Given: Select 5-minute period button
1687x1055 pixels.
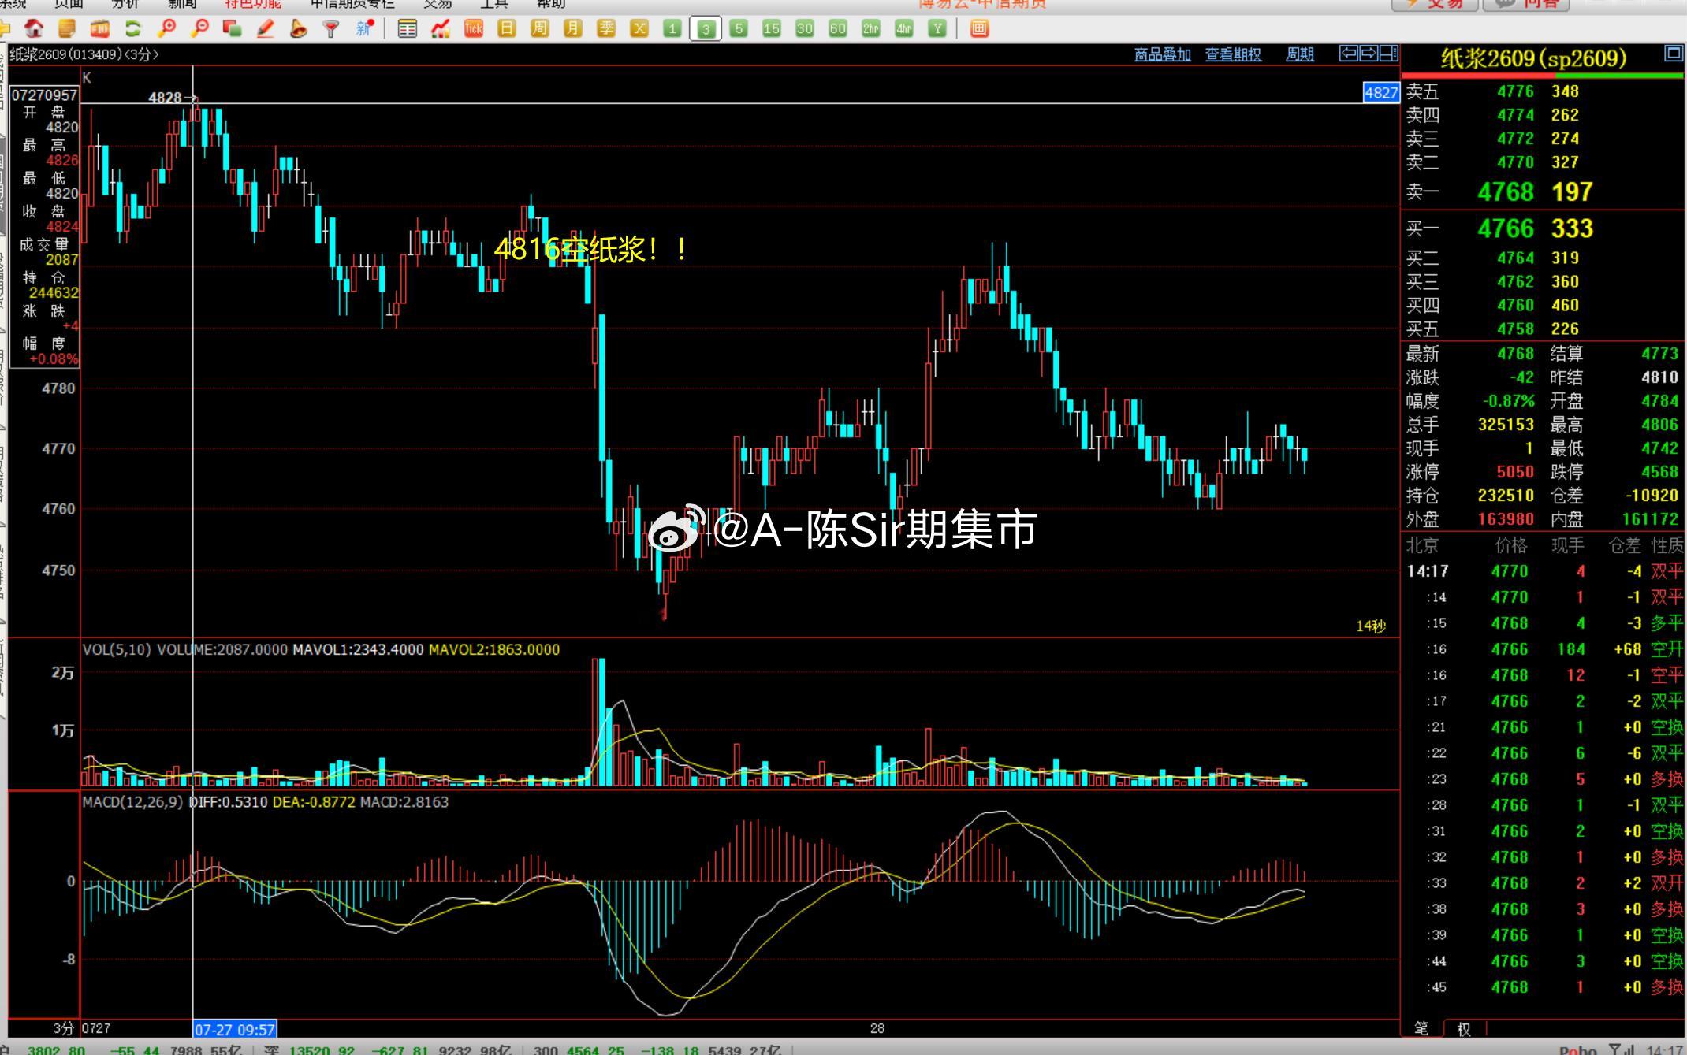Looking at the screenshot, I should pos(739,29).
